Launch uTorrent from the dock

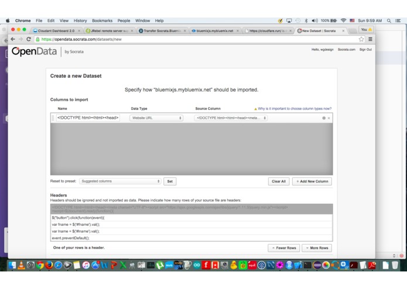coord(160,265)
